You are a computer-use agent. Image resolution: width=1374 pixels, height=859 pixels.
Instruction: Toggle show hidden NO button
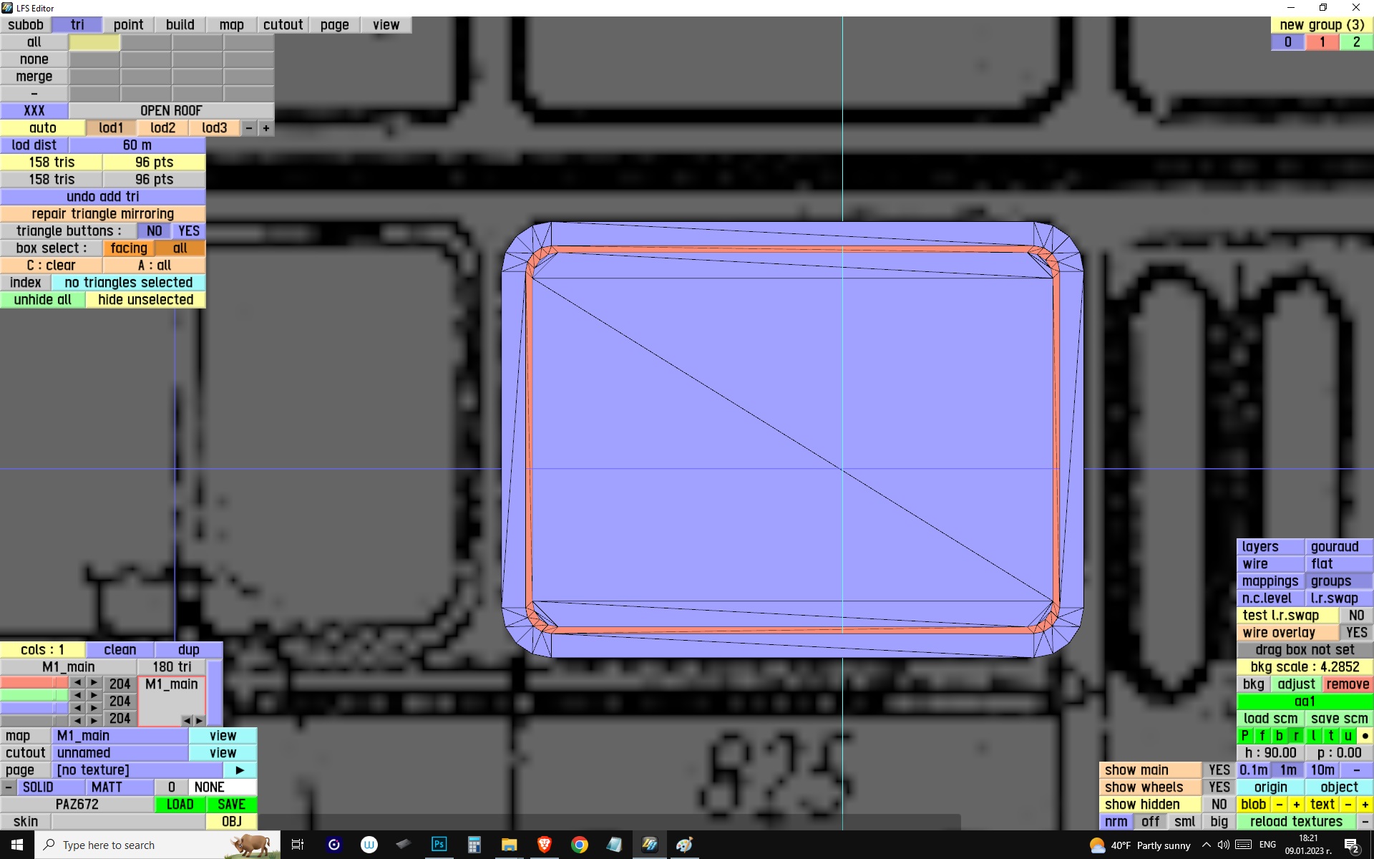point(1219,805)
